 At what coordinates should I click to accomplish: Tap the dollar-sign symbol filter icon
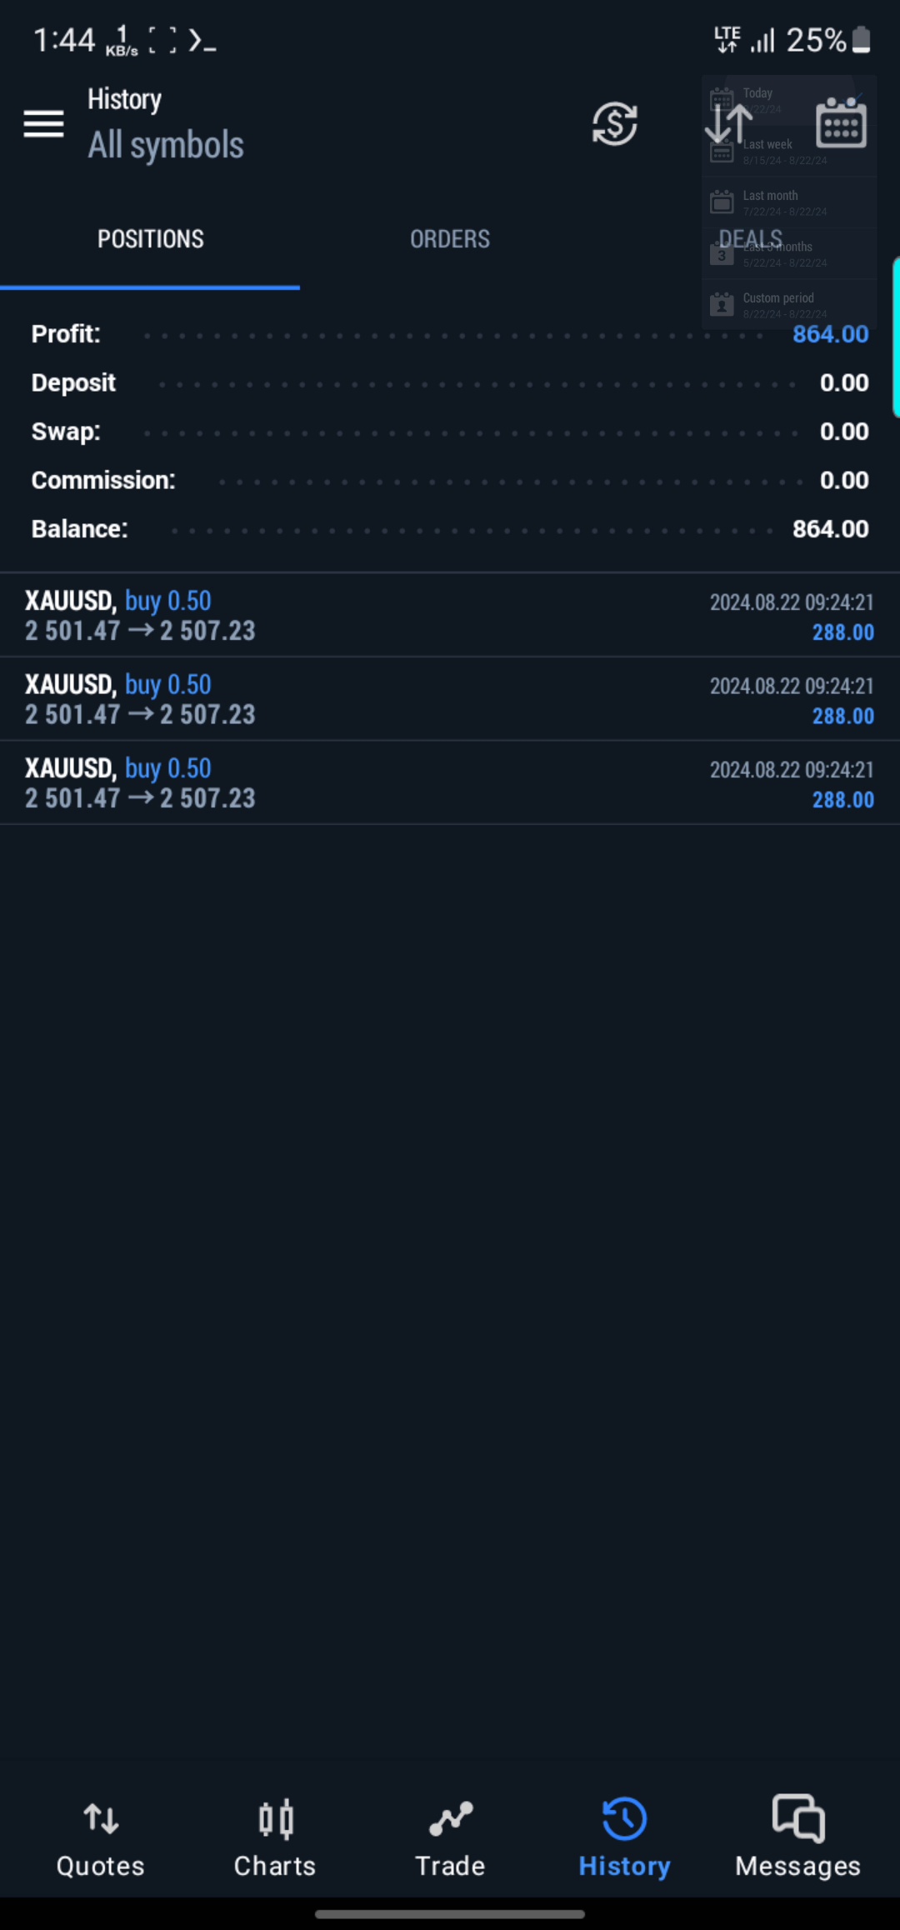point(615,124)
